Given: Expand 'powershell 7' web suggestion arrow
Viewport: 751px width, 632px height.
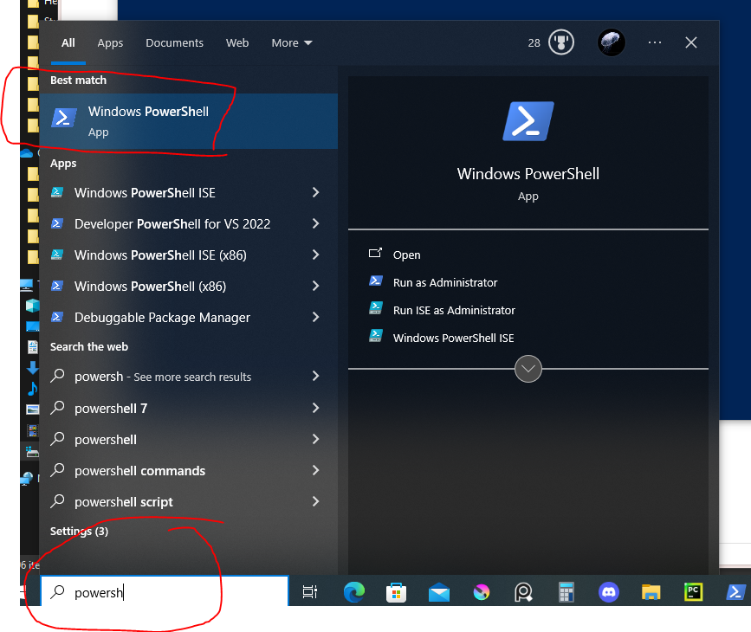Looking at the screenshot, I should (x=315, y=408).
